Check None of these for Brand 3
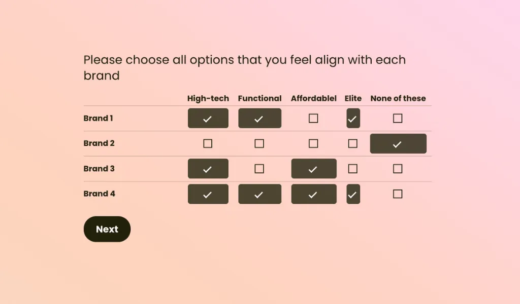 pos(398,168)
